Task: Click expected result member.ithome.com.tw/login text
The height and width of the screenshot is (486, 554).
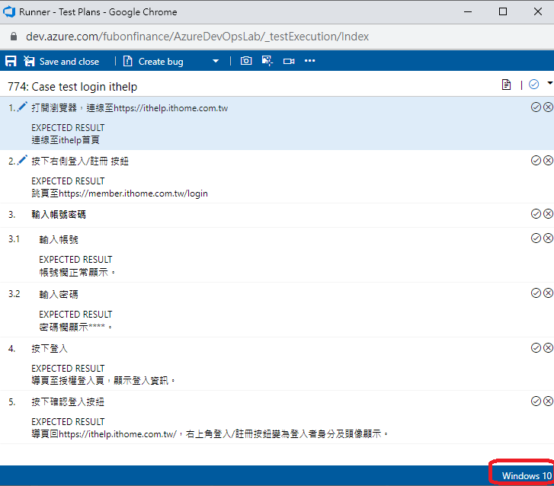Action: [120, 193]
